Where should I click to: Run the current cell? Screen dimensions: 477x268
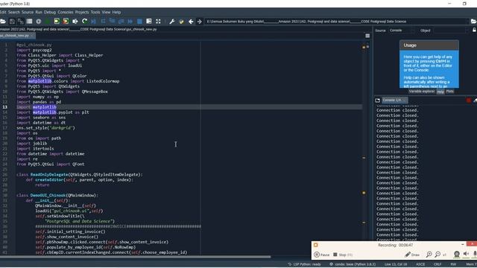pos(57,22)
